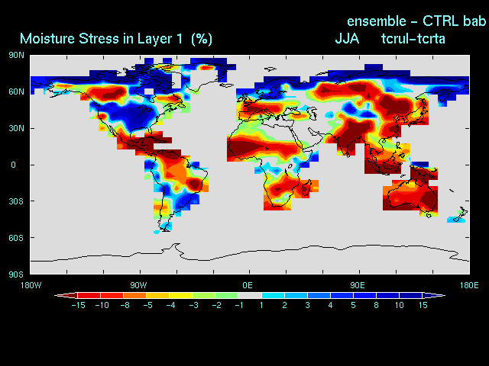Click the gray swatch between -1 and 1

point(250,295)
